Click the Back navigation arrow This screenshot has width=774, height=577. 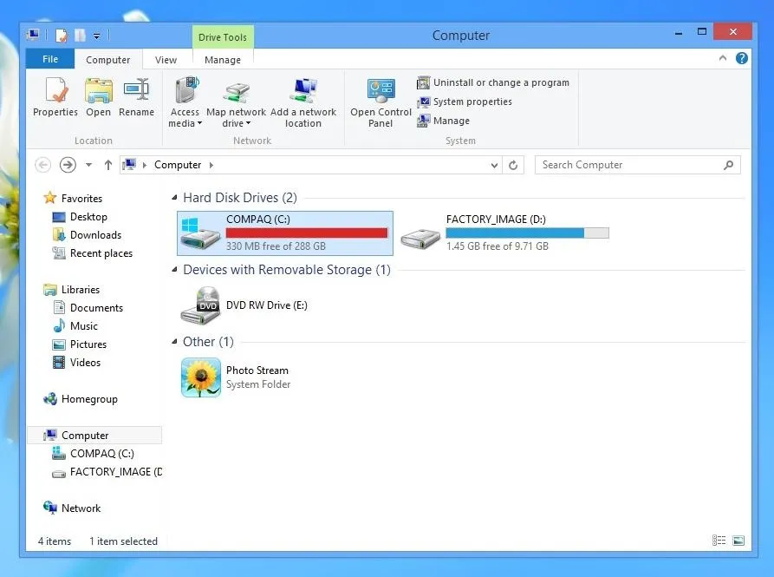[x=43, y=165]
